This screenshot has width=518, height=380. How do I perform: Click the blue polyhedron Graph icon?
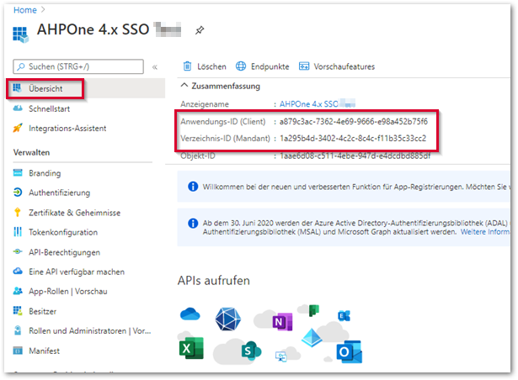point(228,319)
